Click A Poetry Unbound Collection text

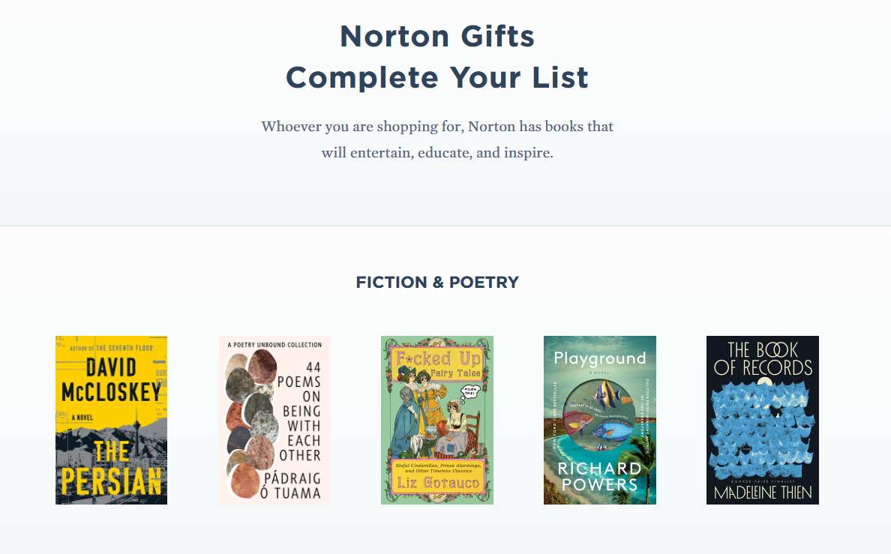(274, 345)
